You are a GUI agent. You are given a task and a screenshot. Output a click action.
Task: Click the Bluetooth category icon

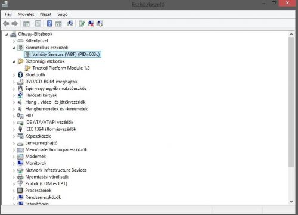point(20,75)
